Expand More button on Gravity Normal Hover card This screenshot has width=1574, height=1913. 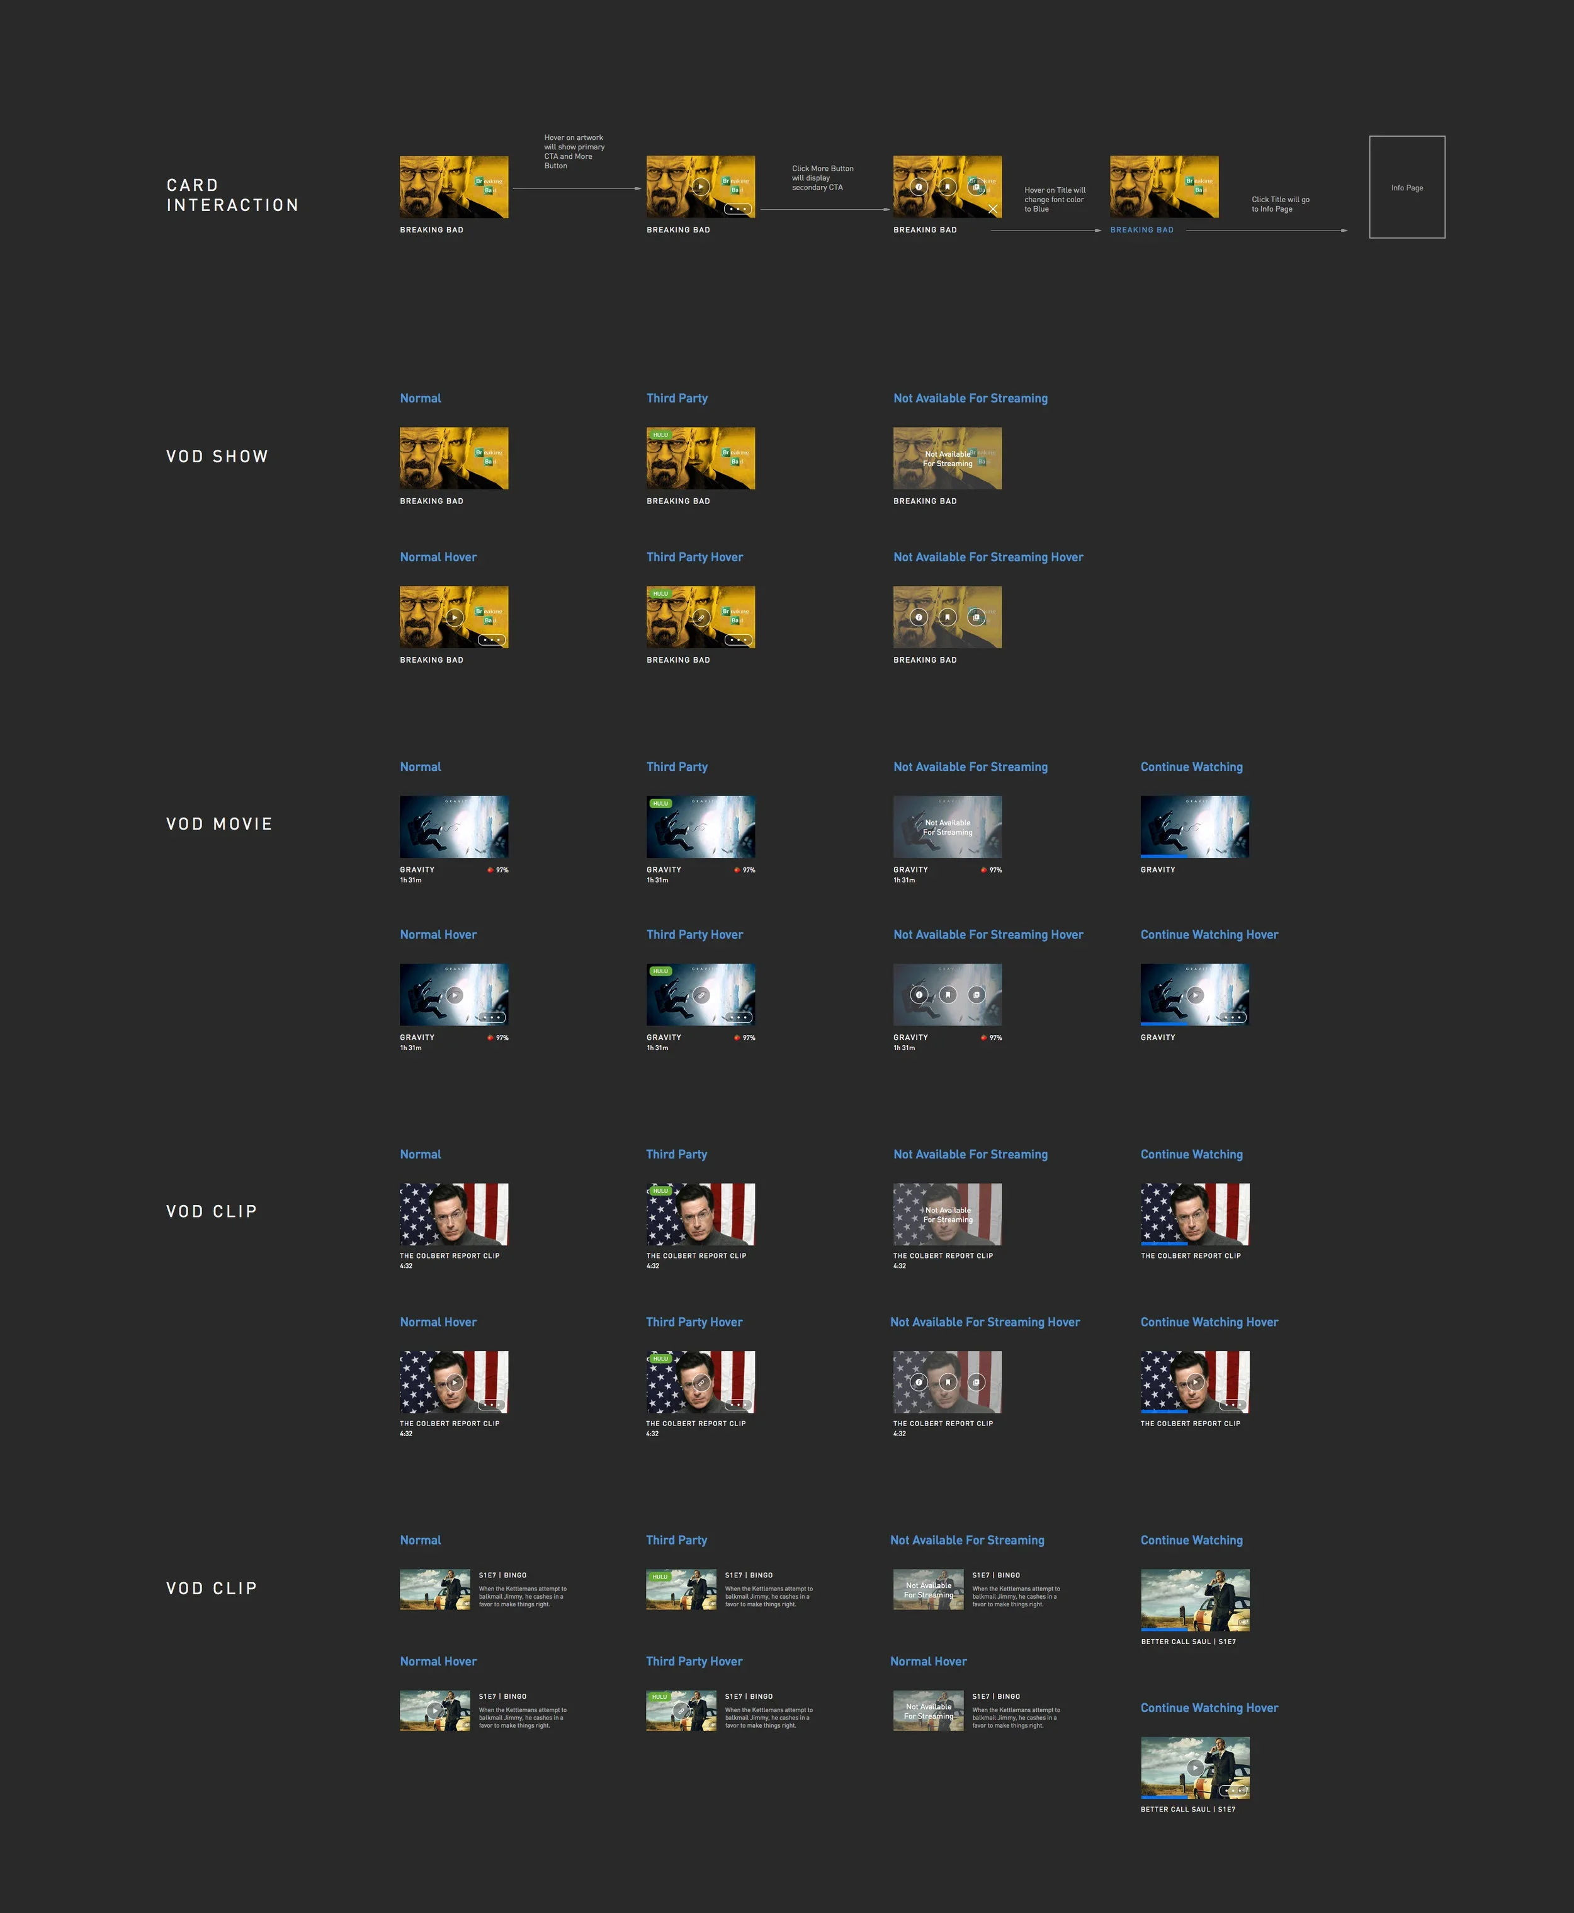492,1017
